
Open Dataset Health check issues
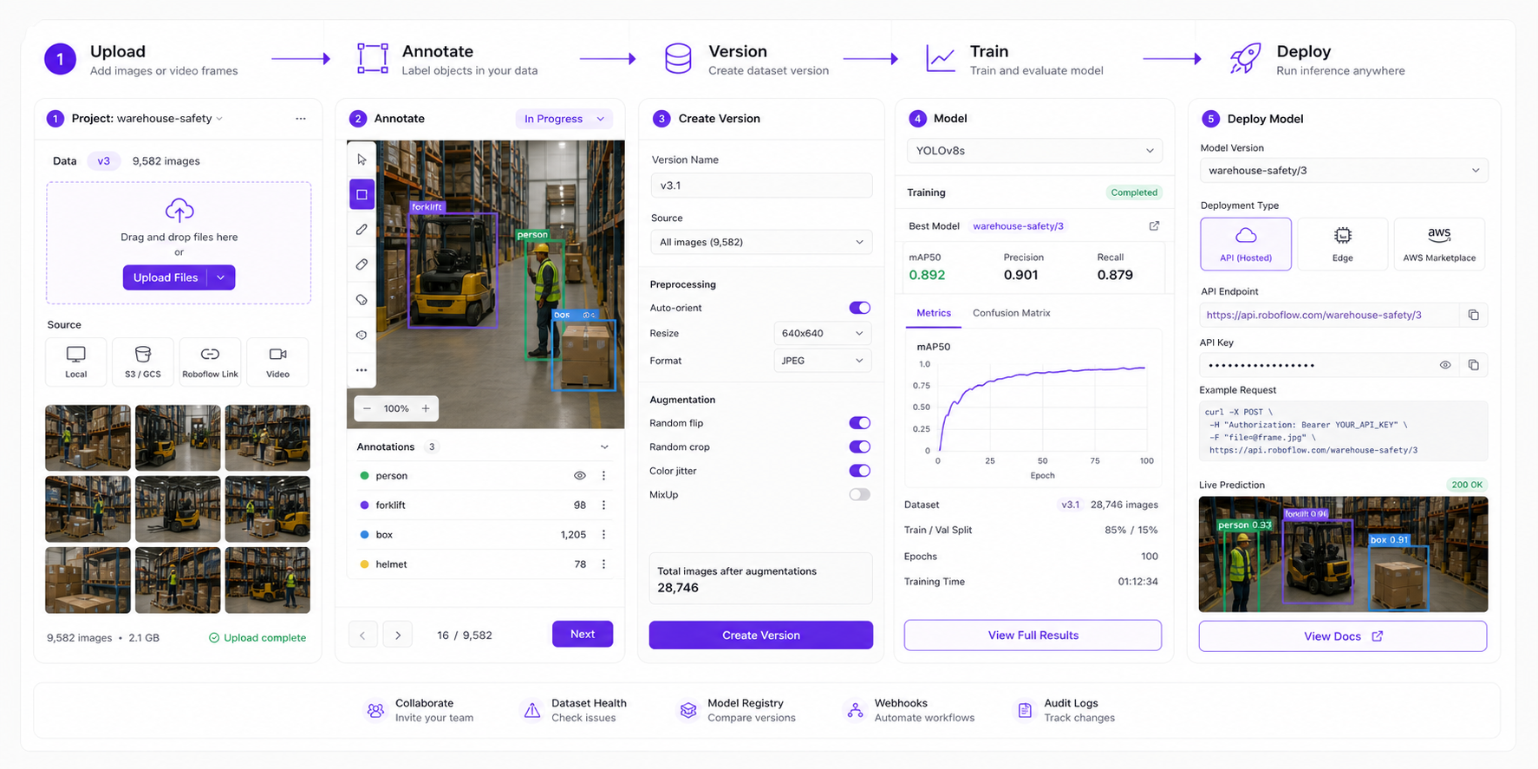click(x=575, y=710)
